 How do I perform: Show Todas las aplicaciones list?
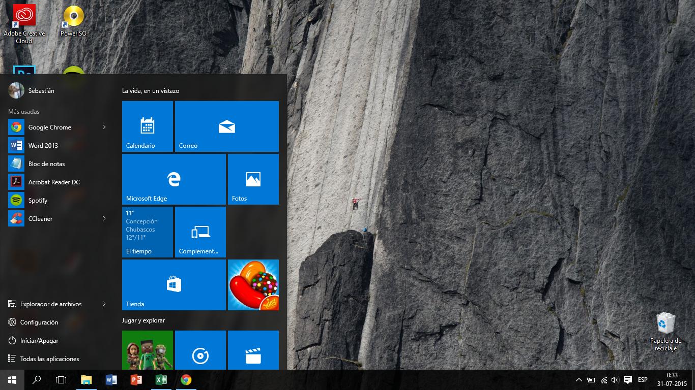click(49, 359)
